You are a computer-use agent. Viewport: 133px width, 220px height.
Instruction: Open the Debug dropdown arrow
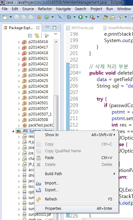[x=74, y=17]
